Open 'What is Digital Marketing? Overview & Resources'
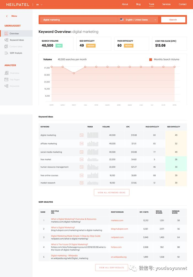Viewport: 193px width, 277px height. coord(74,219)
